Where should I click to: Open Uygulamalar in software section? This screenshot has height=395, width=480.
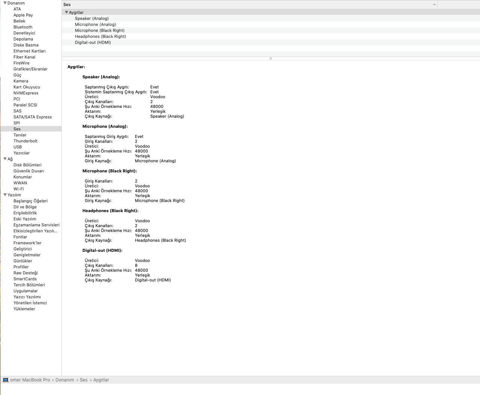tap(25, 291)
